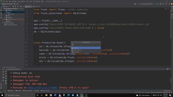The image size is (173, 97).
Task: Switch to Python Packages tab
Action: click(x=28, y=91)
